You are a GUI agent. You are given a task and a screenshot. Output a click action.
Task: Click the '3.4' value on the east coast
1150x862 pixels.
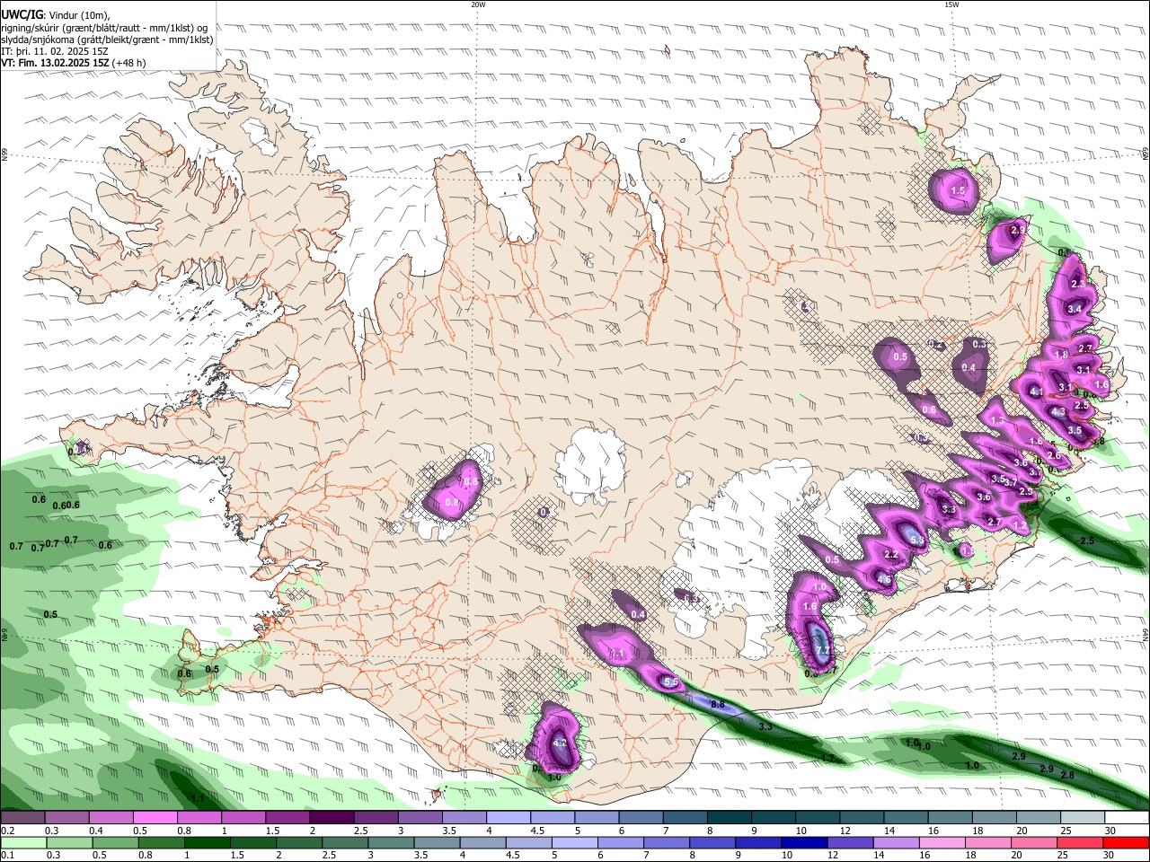(x=1075, y=309)
